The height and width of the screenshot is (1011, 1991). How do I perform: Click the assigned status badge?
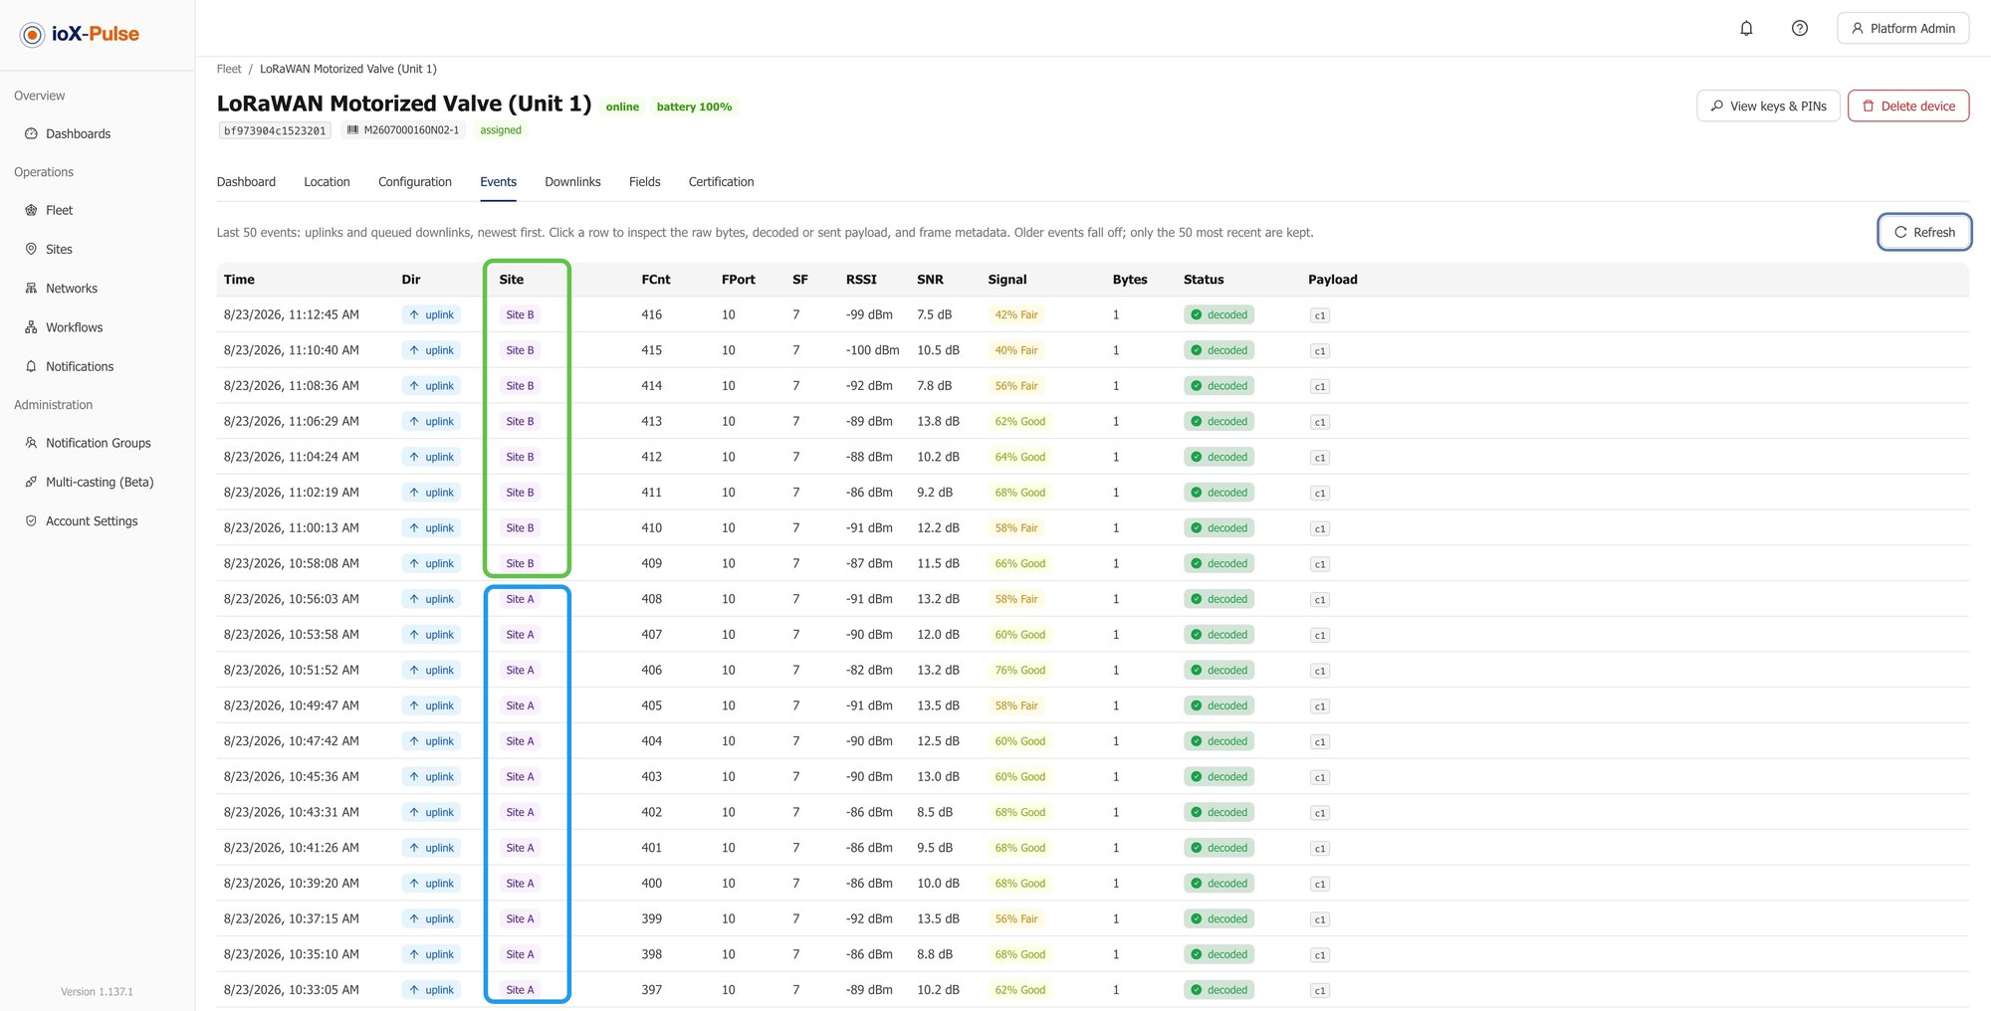[501, 130]
